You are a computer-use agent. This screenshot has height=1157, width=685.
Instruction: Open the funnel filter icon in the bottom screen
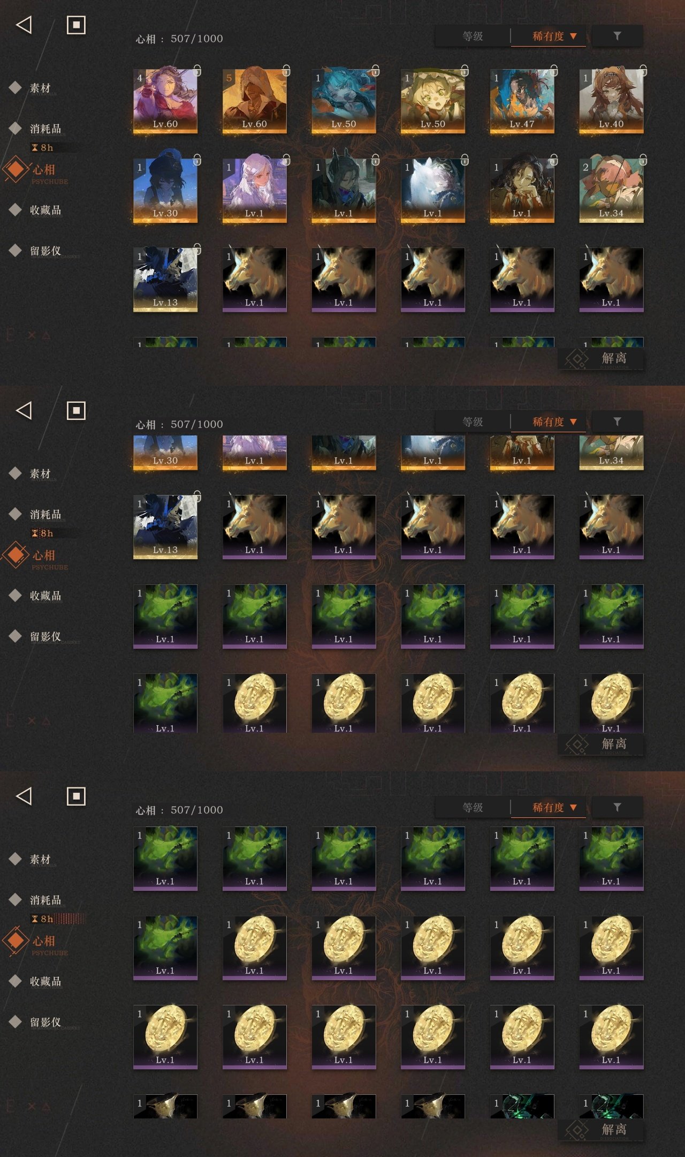click(x=617, y=807)
